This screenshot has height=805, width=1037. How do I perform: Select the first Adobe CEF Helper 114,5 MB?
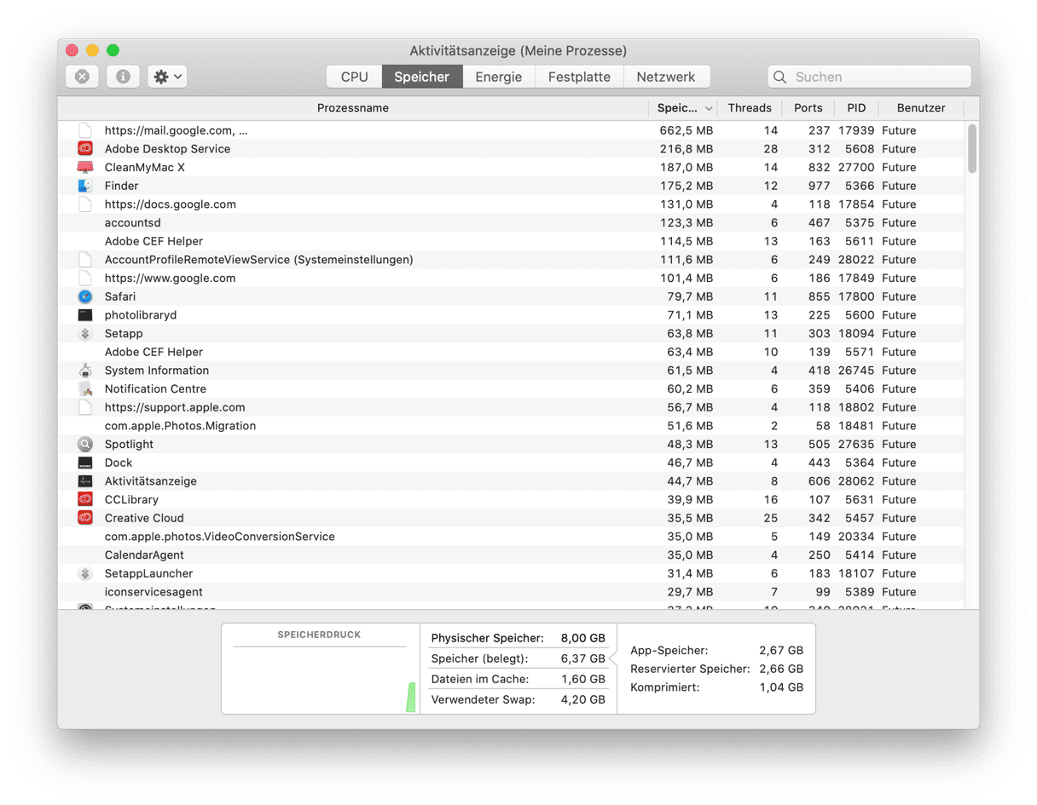point(512,241)
